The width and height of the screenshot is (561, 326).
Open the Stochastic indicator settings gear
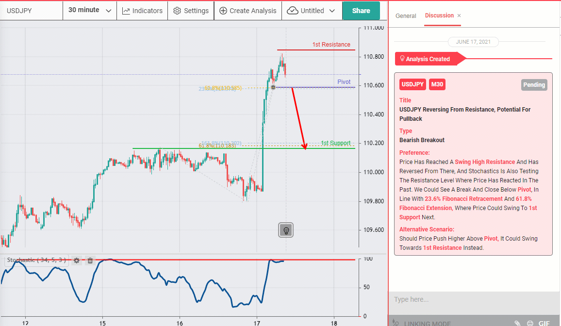(x=77, y=261)
